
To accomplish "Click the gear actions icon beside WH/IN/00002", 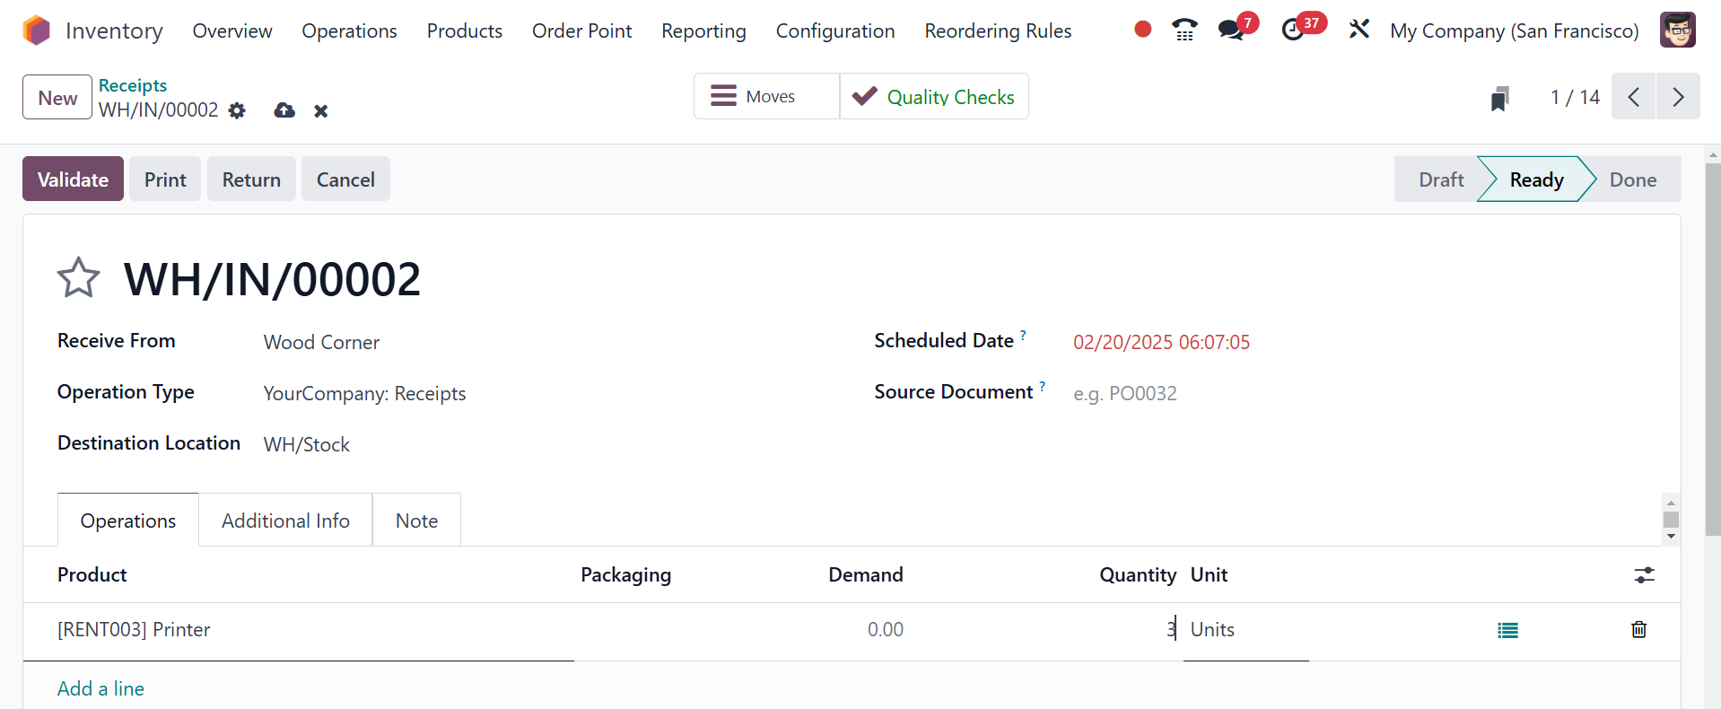I will (x=237, y=110).
